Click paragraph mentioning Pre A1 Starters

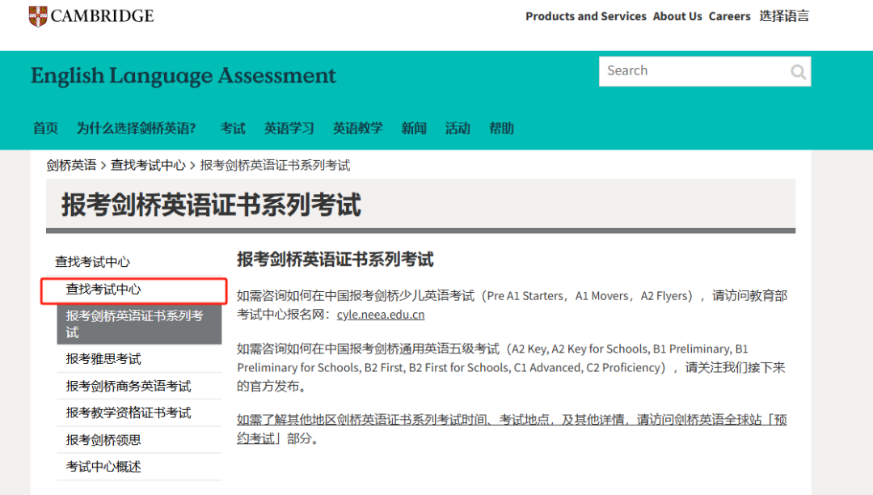click(512, 305)
